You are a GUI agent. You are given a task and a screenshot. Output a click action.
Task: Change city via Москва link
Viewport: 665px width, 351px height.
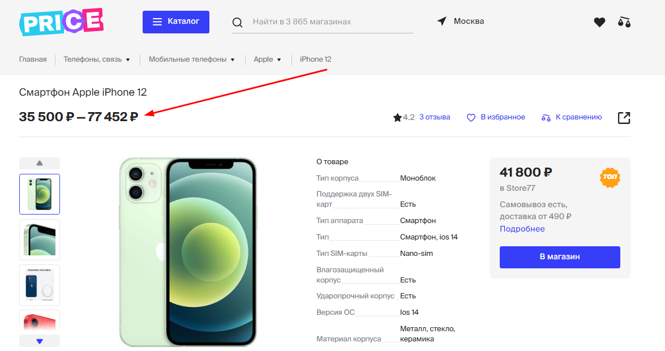click(469, 21)
